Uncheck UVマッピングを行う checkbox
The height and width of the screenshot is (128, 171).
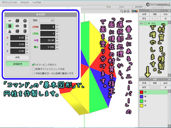click(33, 65)
